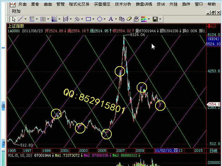The width and height of the screenshot is (222, 166).
Task: Select the text annotation 'A' tool
Action: coord(111,19)
